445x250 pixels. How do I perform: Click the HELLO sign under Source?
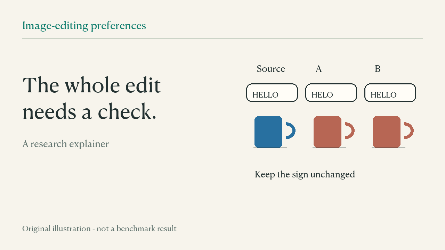272,93
